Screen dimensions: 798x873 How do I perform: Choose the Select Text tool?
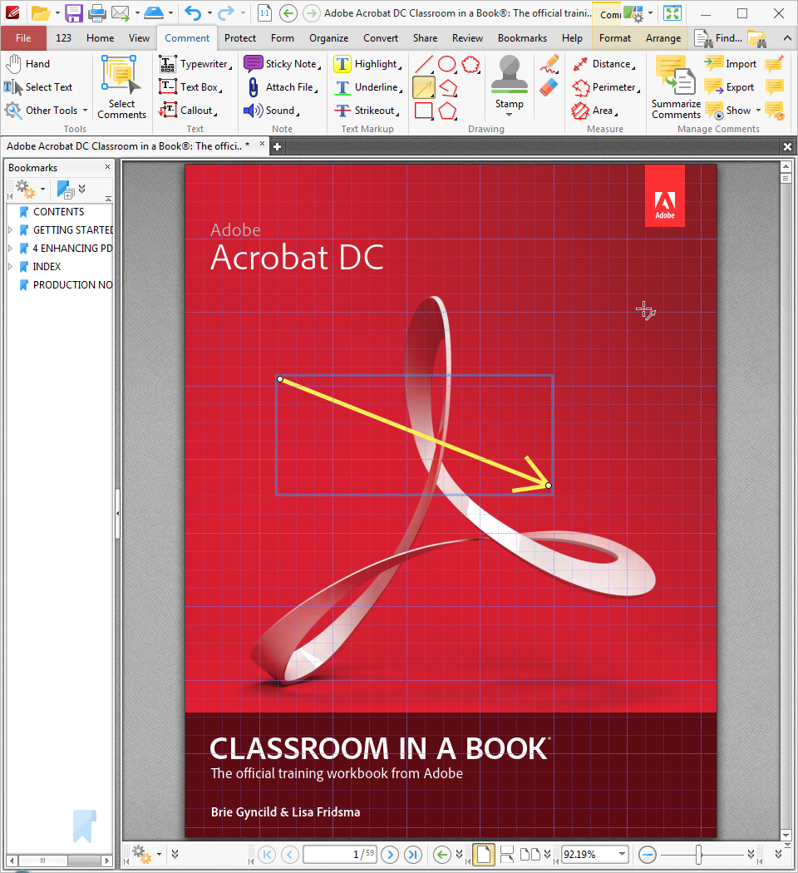pyautogui.click(x=38, y=87)
